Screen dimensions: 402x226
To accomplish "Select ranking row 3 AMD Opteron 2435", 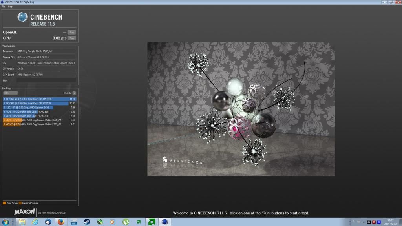I will [x=40, y=108].
